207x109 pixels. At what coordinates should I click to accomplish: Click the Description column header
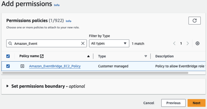(164, 56)
